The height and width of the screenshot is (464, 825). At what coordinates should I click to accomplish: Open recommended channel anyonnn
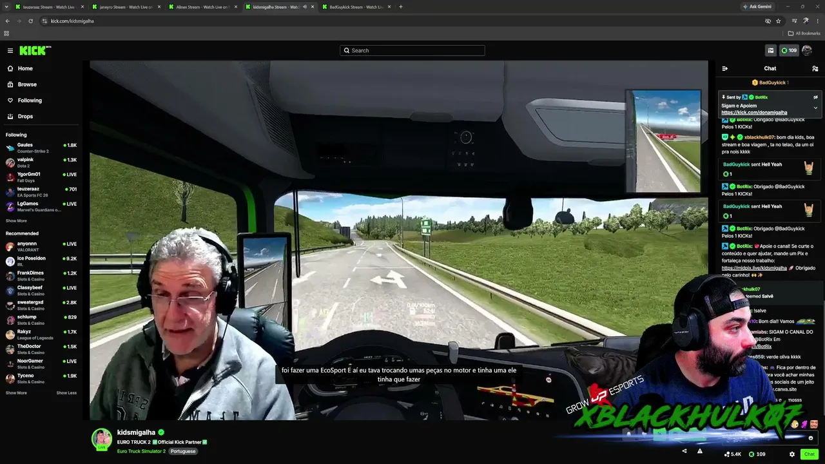coord(41,247)
